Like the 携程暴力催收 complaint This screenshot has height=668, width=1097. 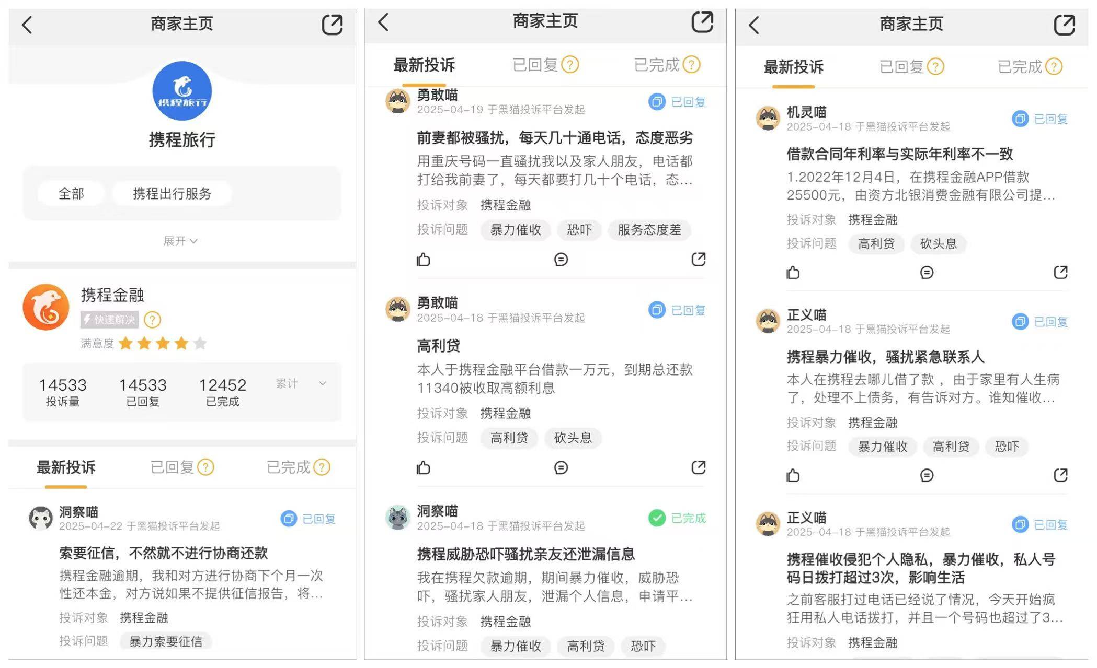(x=793, y=475)
